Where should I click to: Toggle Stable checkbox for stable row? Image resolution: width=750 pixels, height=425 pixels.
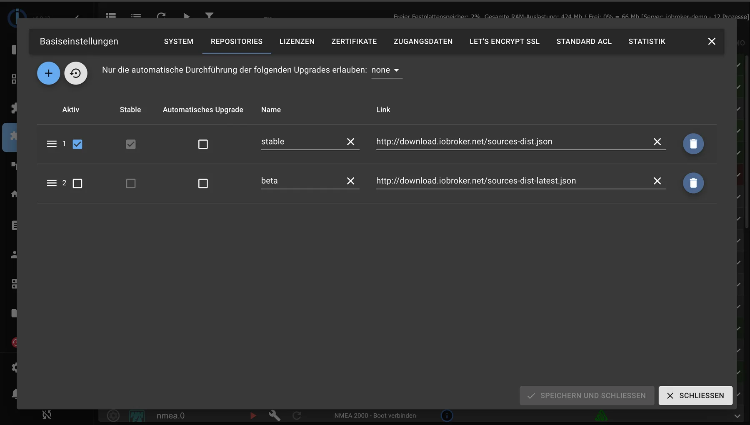(x=131, y=144)
